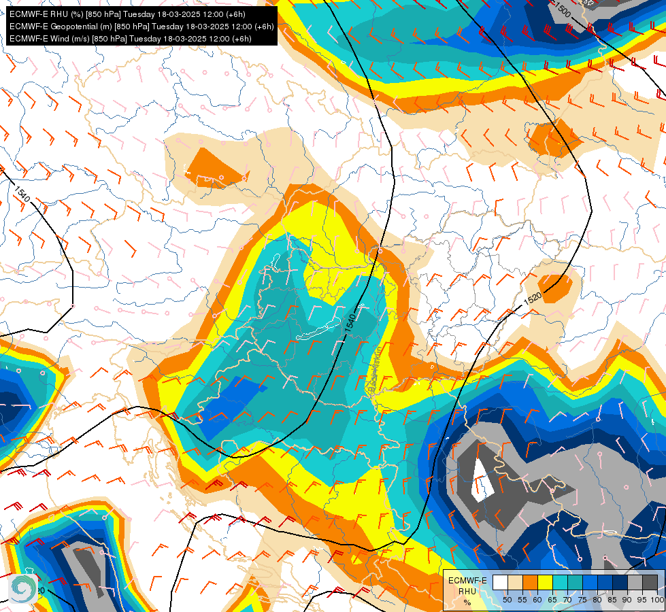
Task: Click the rotated Bács-Kiskun county label
Action: coord(375,369)
